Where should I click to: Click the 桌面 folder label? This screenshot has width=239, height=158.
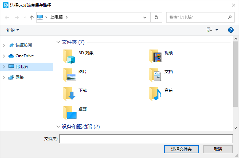pyautogui.click(x=83, y=109)
